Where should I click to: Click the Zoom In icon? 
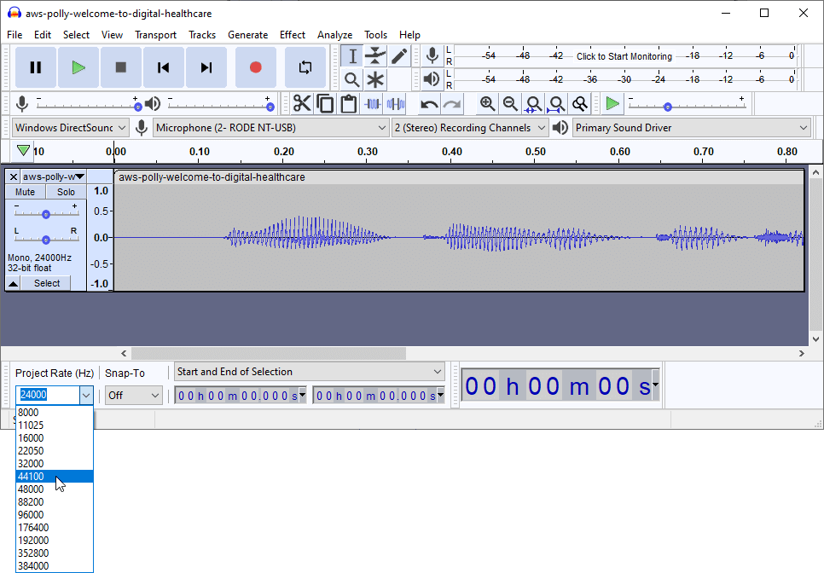pyautogui.click(x=487, y=103)
